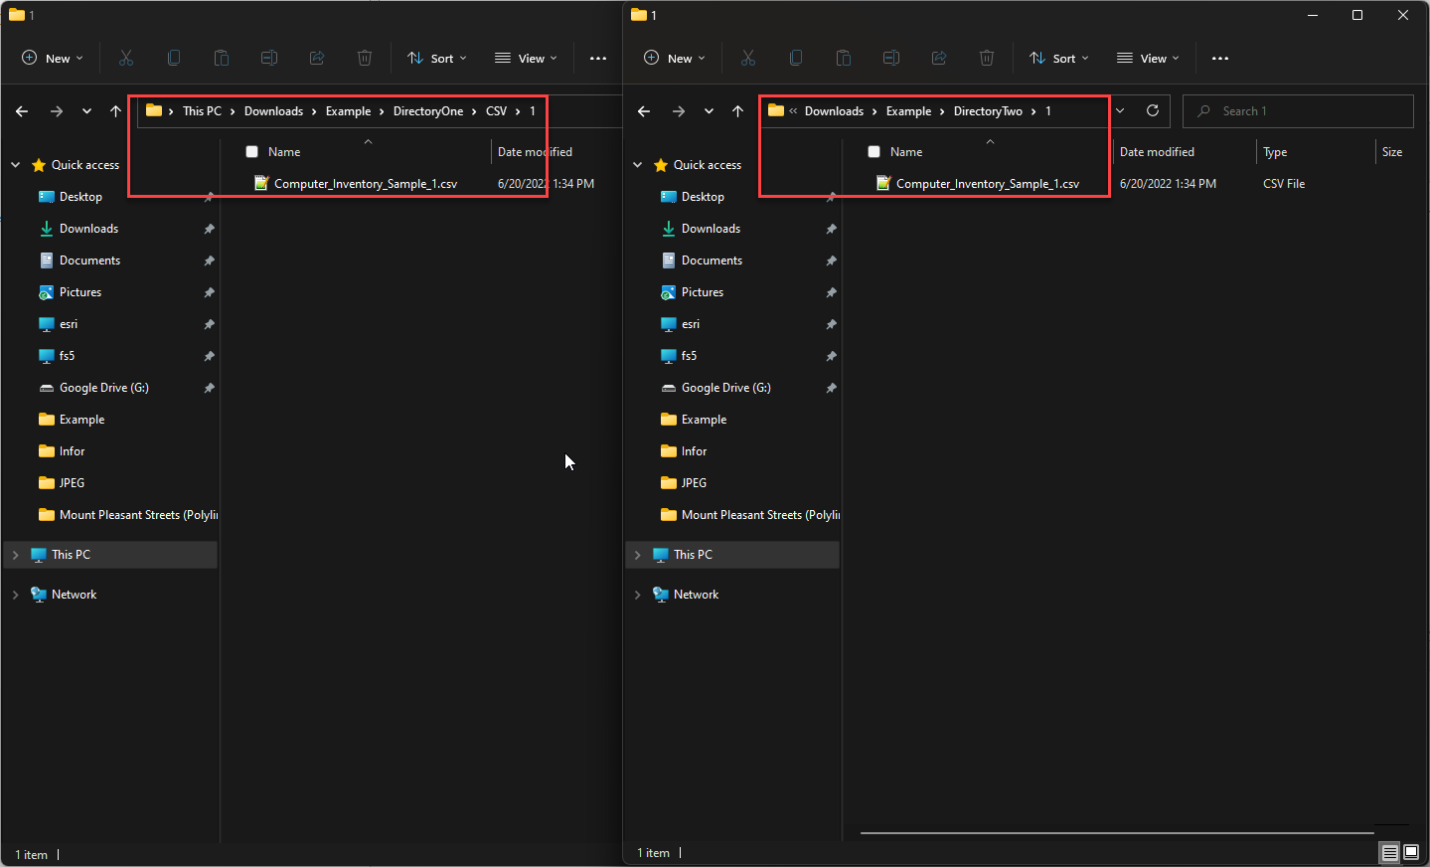Go up one level in left window
The height and width of the screenshot is (867, 1430).
click(x=115, y=111)
